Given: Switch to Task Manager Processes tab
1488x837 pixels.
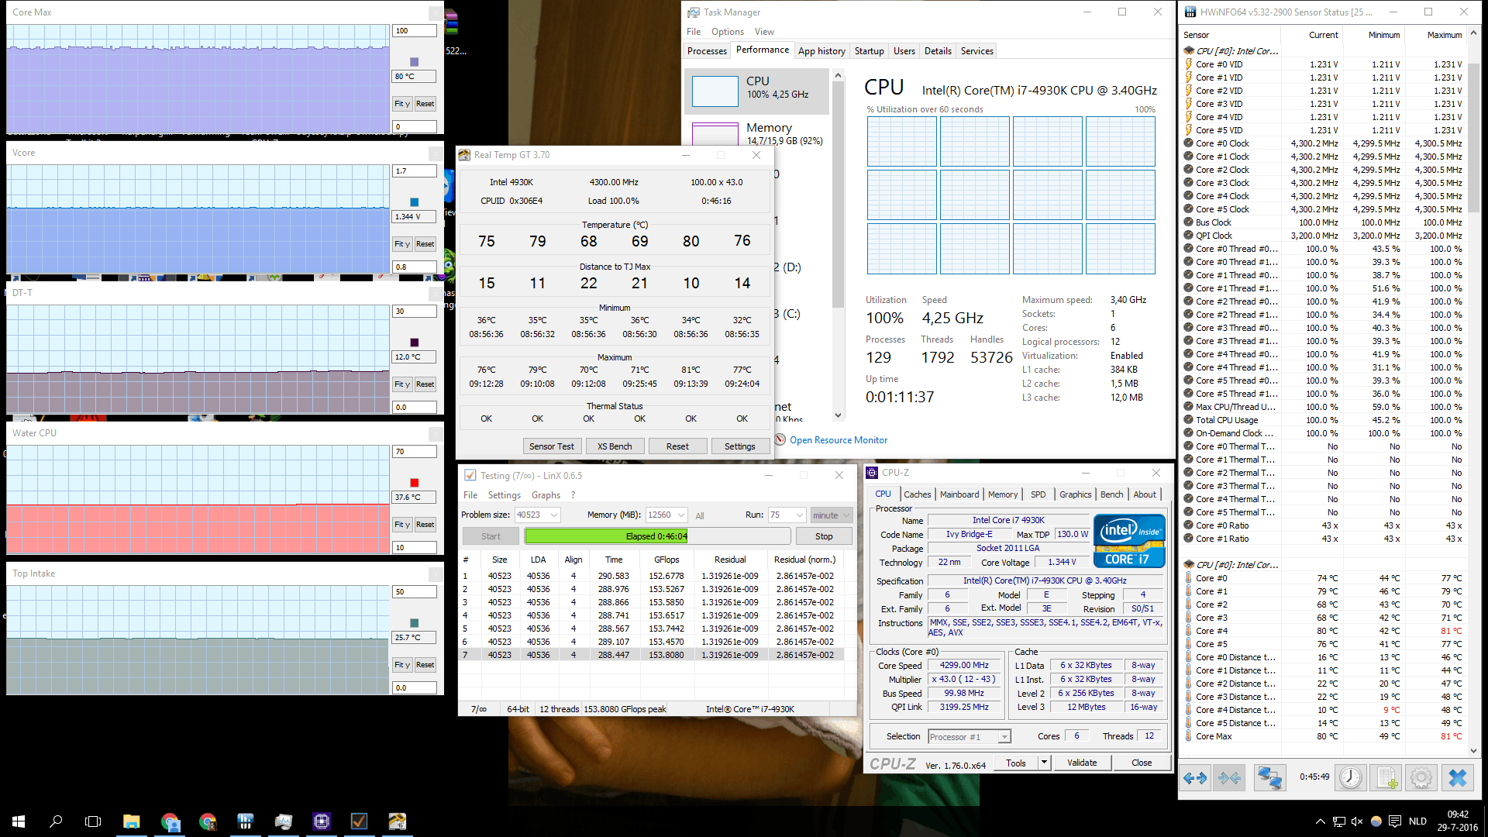Looking at the screenshot, I should [707, 51].
